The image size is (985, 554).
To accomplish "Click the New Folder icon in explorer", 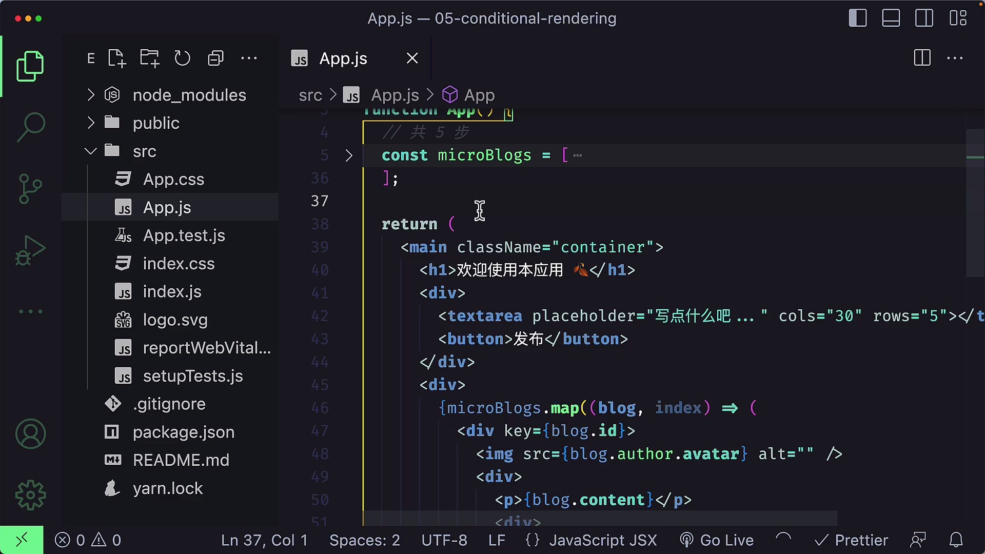I will (149, 58).
